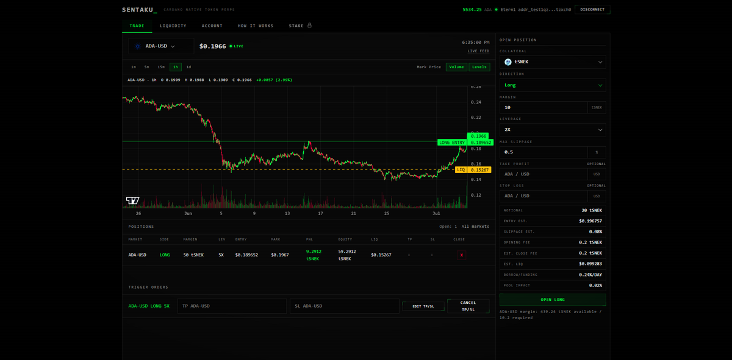Toggle the Volume chart overlay
The width and height of the screenshot is (732, 360).
pos(456,67)
